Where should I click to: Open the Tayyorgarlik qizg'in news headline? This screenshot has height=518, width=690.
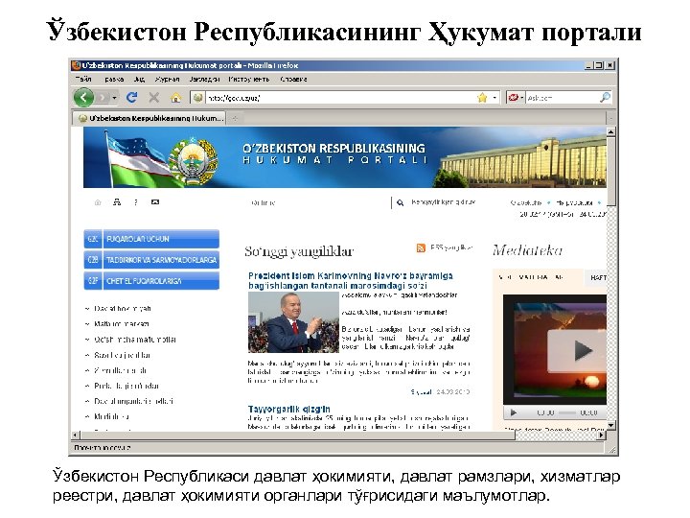288,409
